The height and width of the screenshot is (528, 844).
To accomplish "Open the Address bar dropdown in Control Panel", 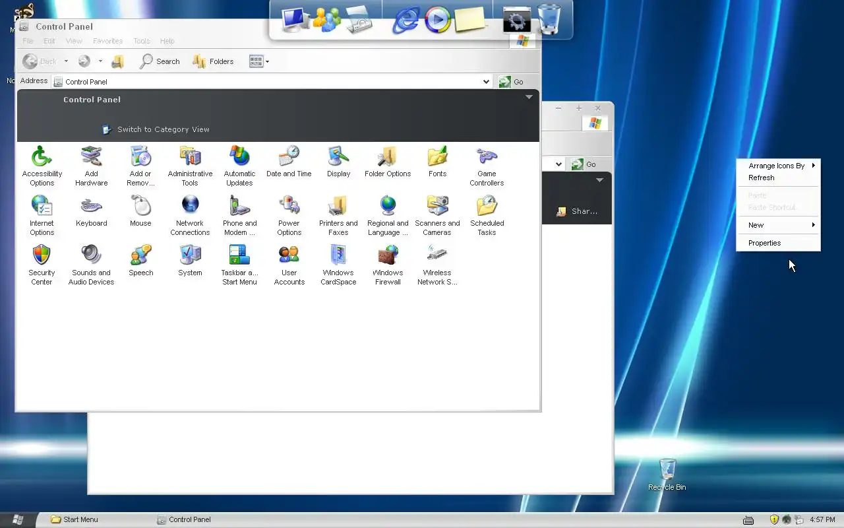I will [x=486, y=82].
